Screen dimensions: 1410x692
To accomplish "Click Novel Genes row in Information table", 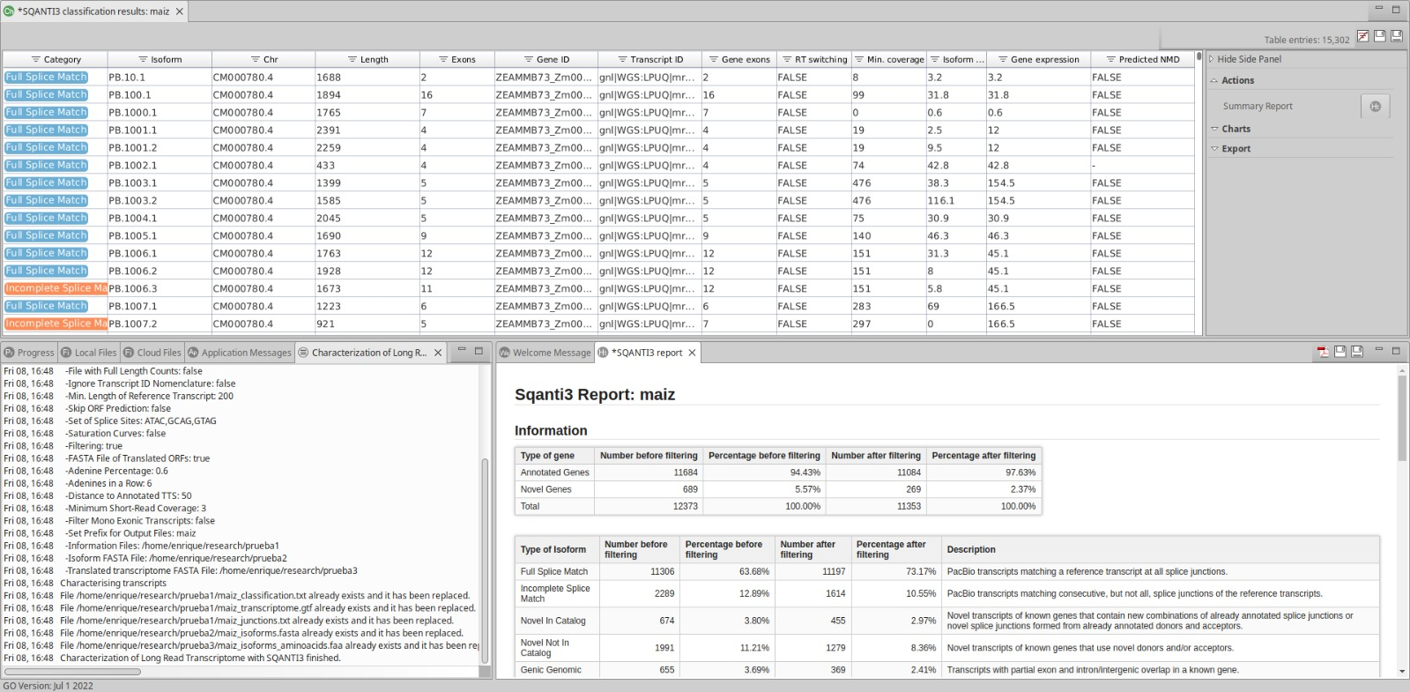I will coord(778,489).
